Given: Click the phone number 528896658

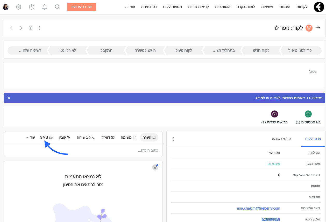Looking at the screenshot, I should [271, 219].
